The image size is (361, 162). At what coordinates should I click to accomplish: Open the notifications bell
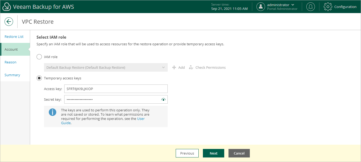310,6
